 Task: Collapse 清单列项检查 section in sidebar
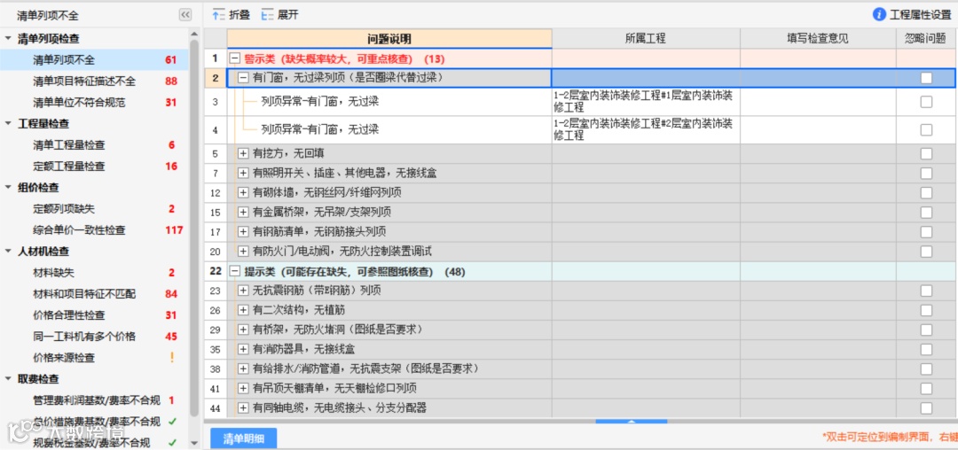coord(8,38)
